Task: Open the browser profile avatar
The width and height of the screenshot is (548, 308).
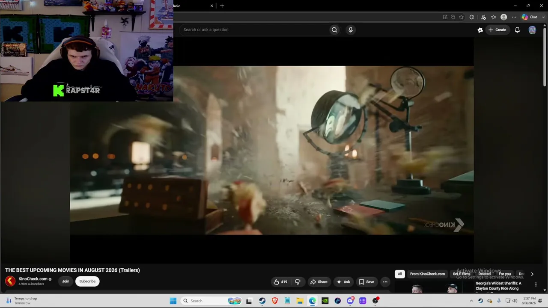Action: click(x=503, y=17)
